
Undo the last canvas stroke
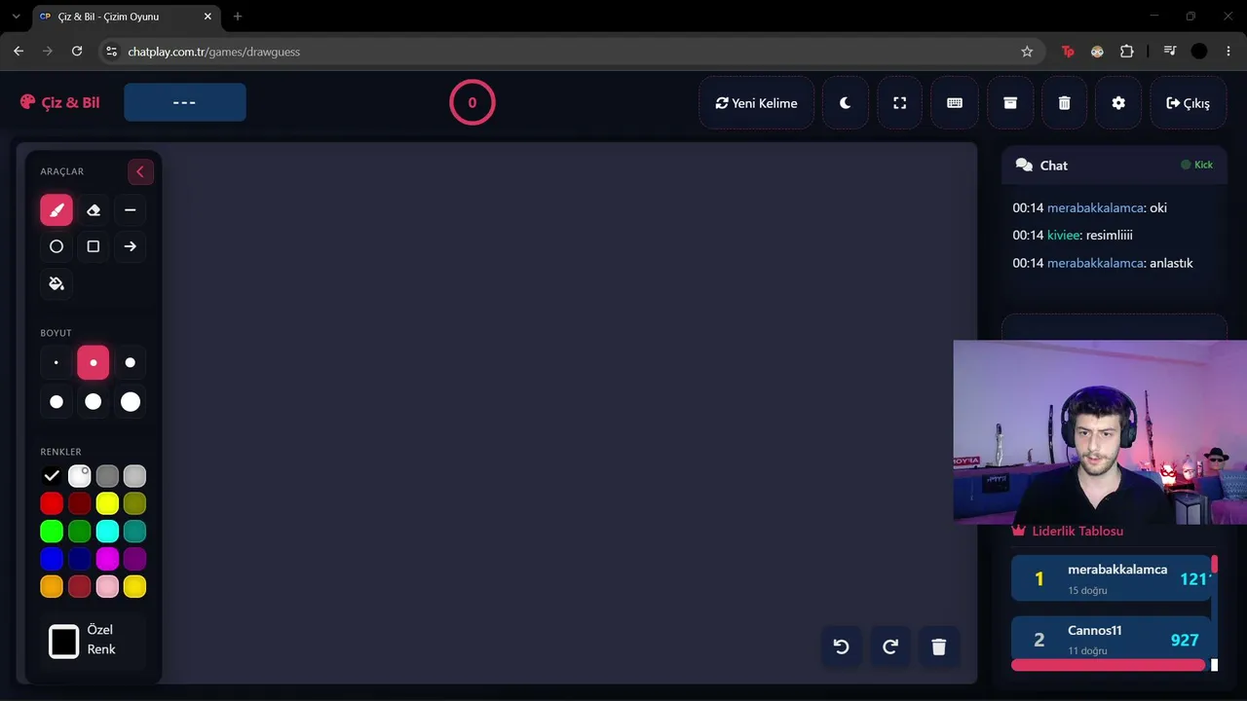pos(842,646)
